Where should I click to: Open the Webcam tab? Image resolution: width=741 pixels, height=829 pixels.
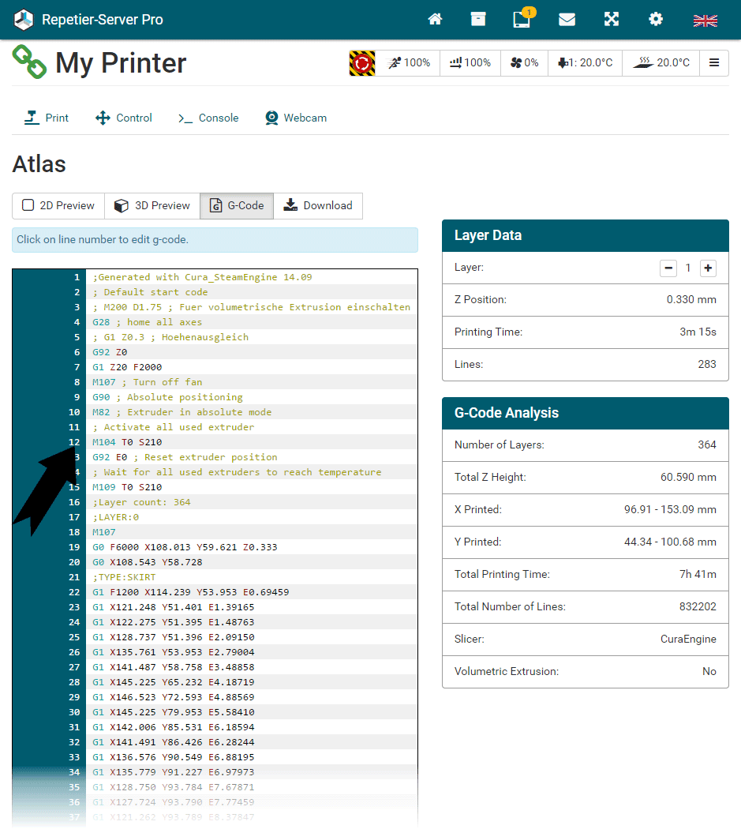pos(296,118)
